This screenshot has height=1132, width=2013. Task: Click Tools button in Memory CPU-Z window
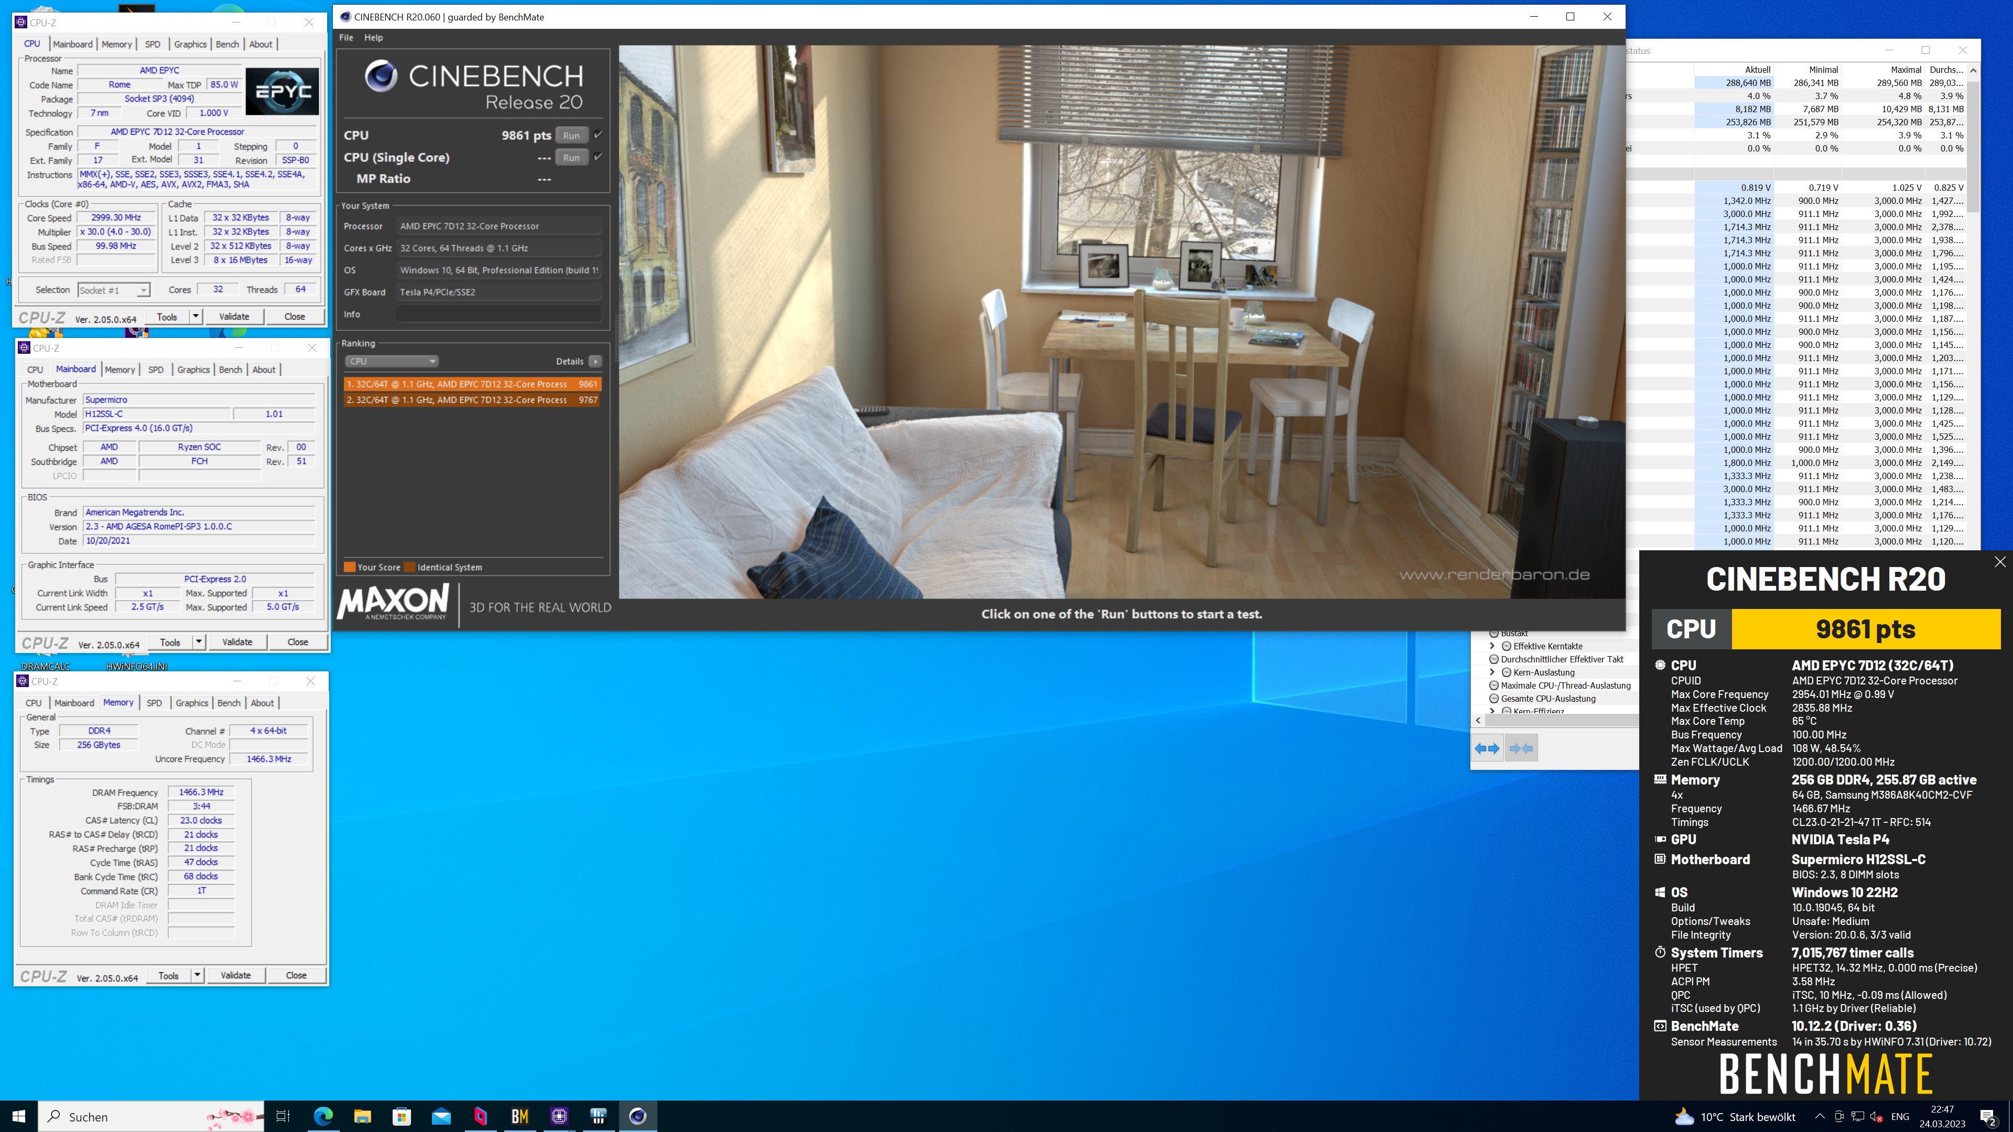tap(169, 975)
